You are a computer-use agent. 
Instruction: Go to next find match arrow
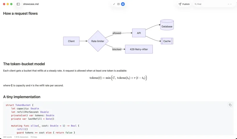[231, 4]
